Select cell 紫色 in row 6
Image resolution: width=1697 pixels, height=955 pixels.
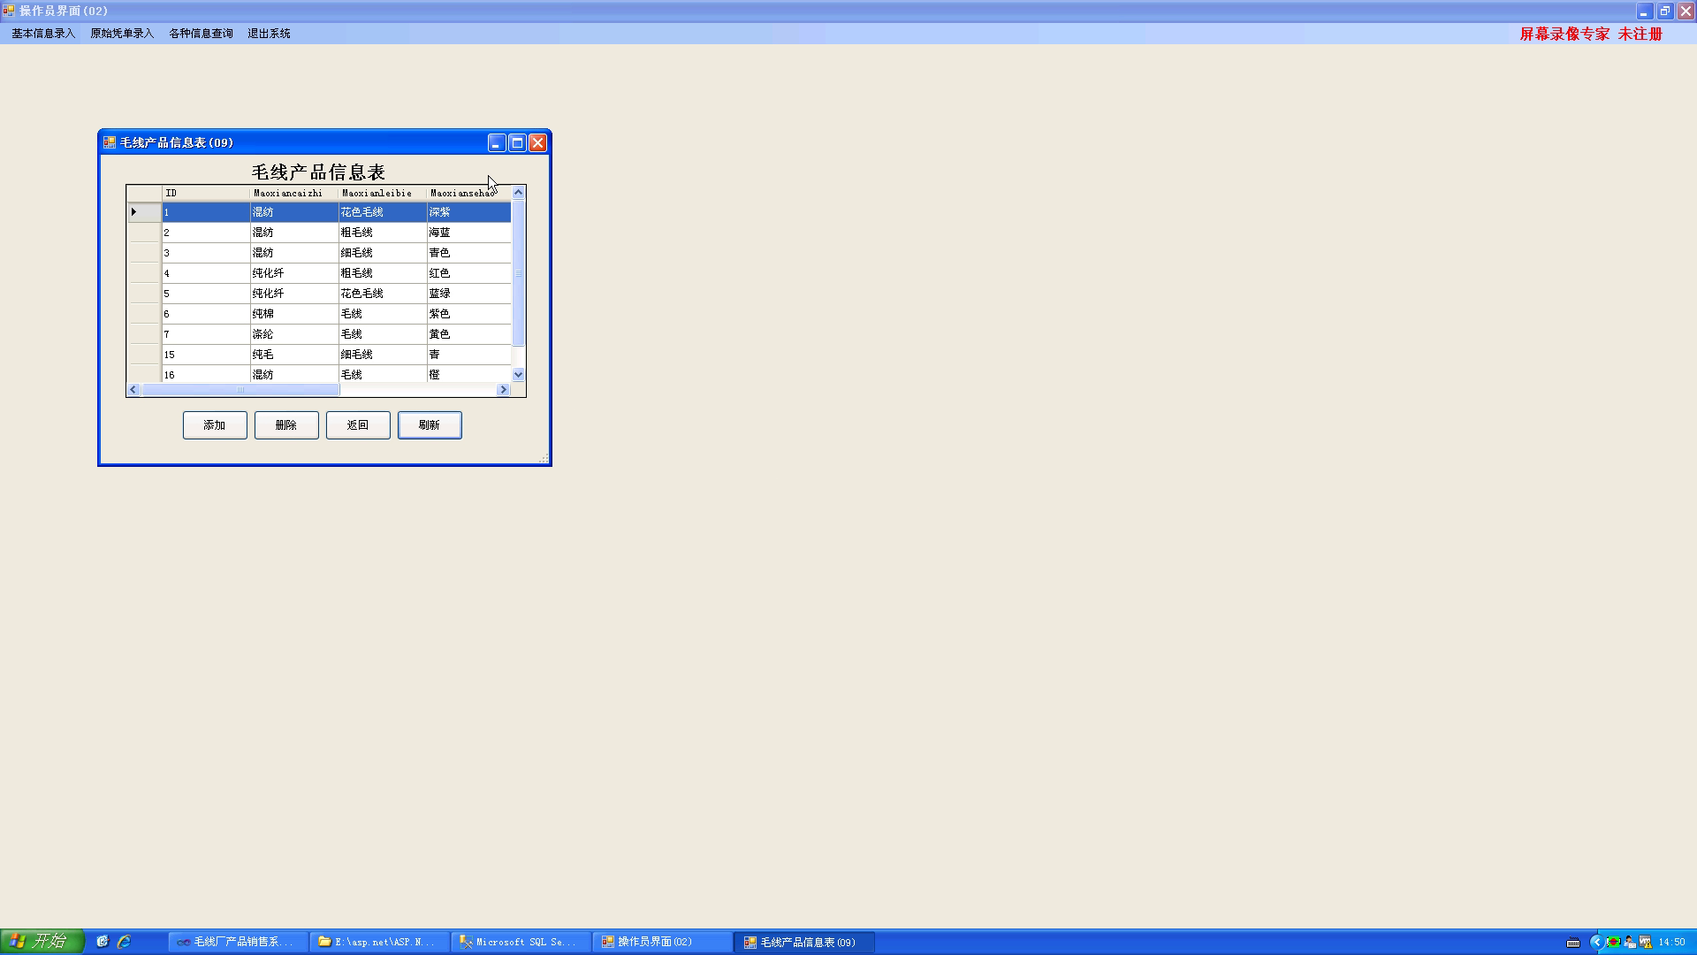[x=469, y=314]
